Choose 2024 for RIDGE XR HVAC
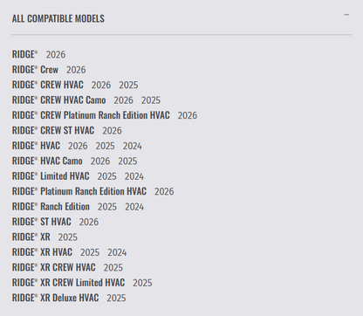Image resolution: width=363 pixels, height=316 pixels. click(117, 252)
